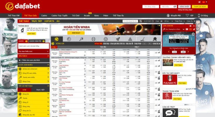Click Live Centre odds 3.34 button
215x117 pixels.
[x=174, y=52]
